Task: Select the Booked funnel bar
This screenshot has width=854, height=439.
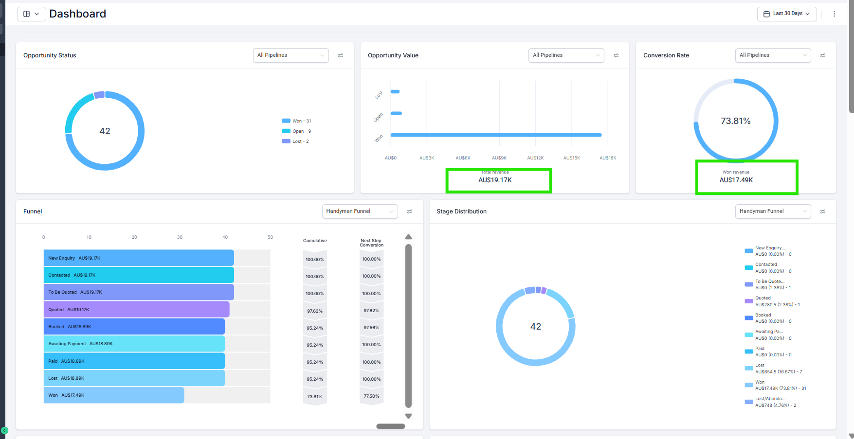Action: (134, 327)
